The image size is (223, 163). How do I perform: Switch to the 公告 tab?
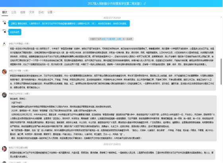click(x=14, y=12)
